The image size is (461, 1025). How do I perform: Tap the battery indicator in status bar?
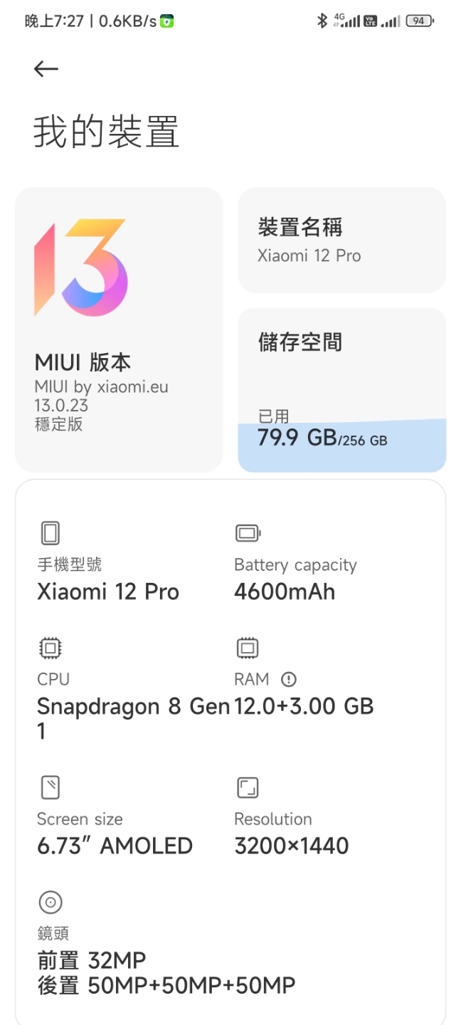coord(420,21)
